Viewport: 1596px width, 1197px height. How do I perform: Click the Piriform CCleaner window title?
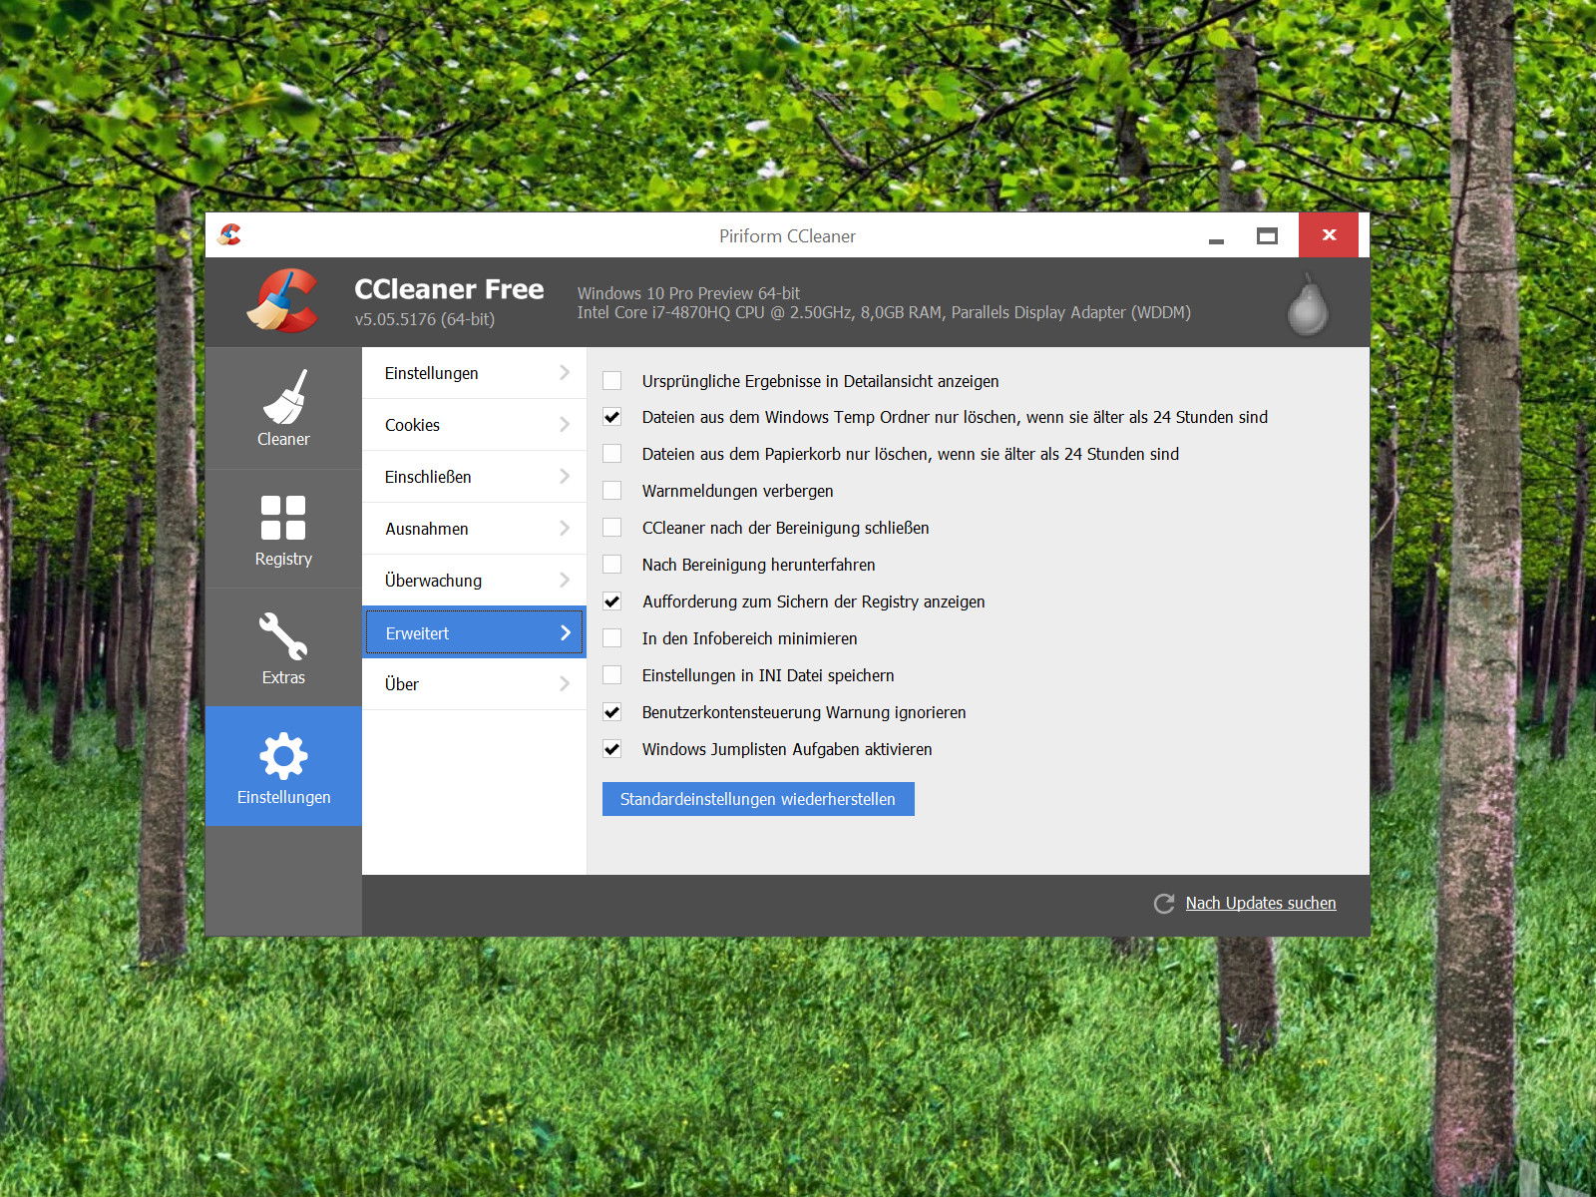(x=787, y=236)
